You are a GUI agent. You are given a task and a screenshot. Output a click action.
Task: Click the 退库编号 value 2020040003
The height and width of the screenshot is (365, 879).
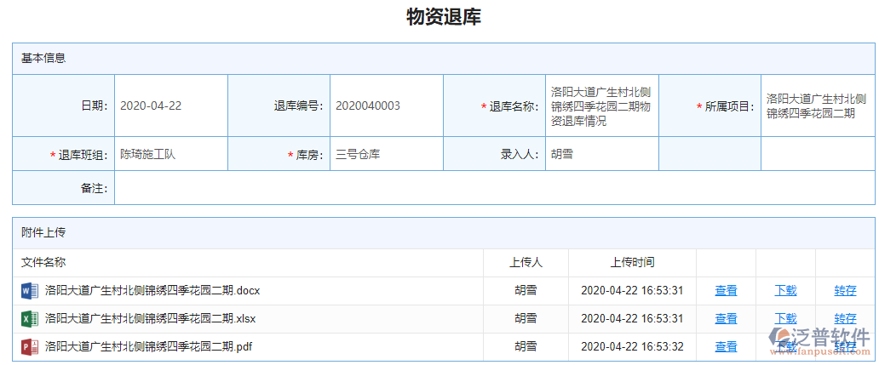point(368,106)
